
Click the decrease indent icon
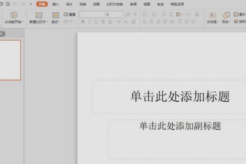click(x=164, y=15)
